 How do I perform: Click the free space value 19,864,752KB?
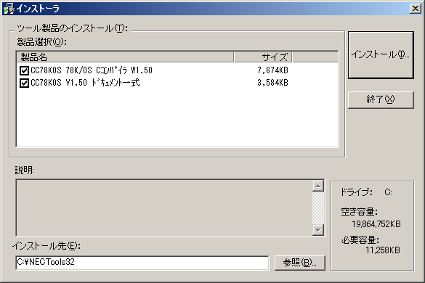tap(376, 224)
